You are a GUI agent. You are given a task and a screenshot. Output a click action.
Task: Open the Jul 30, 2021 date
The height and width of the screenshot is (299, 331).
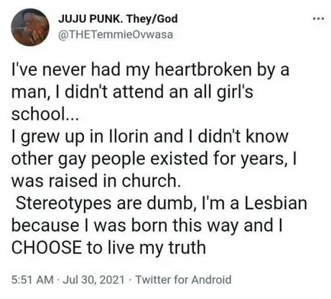[x=93, y=280]
